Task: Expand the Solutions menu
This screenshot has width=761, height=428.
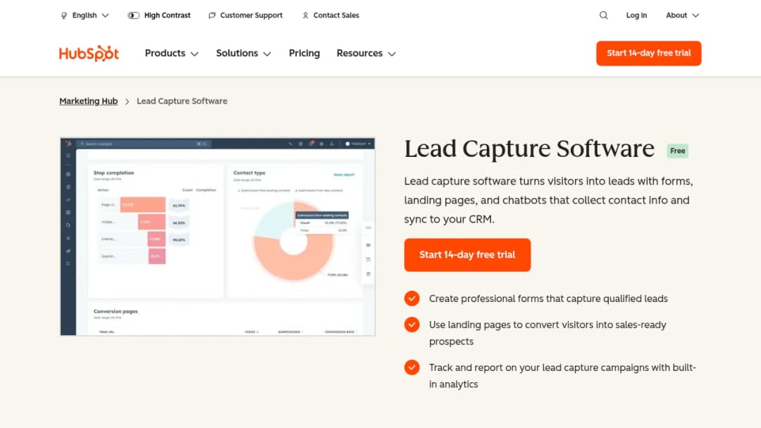Action: [244, 53]
